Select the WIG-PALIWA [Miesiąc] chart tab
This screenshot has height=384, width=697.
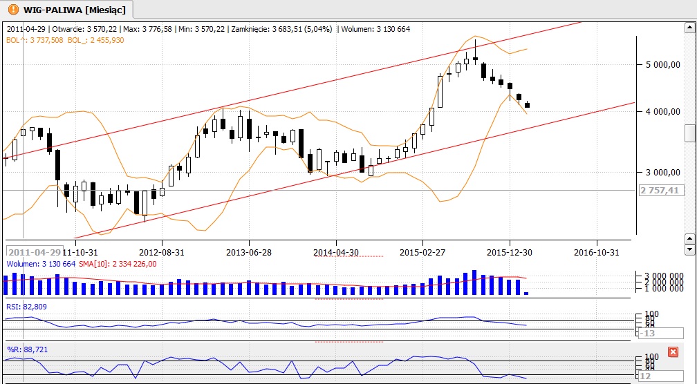pos(66,9)
